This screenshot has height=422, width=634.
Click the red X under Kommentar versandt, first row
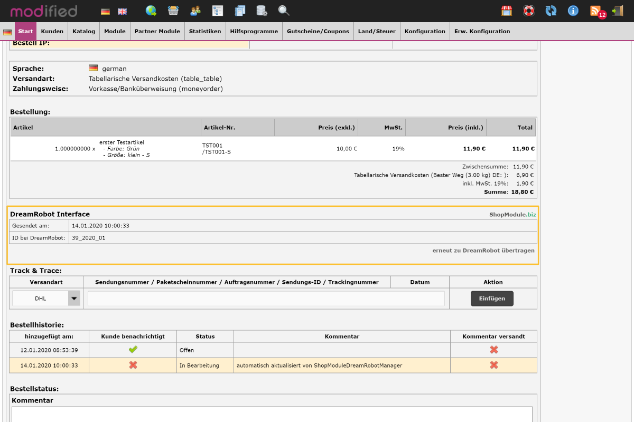[x=493, y=349]
